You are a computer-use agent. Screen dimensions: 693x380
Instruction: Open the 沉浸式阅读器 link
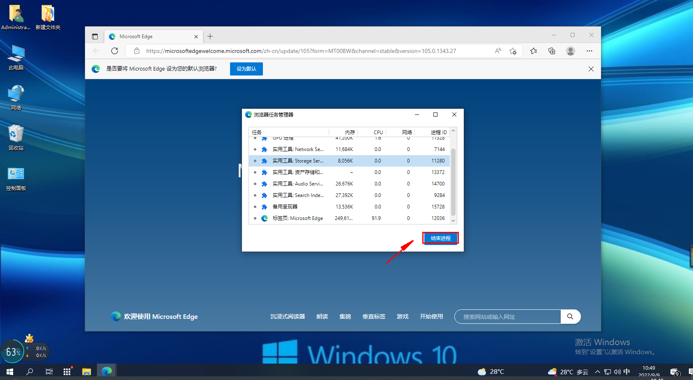(288, 316)
